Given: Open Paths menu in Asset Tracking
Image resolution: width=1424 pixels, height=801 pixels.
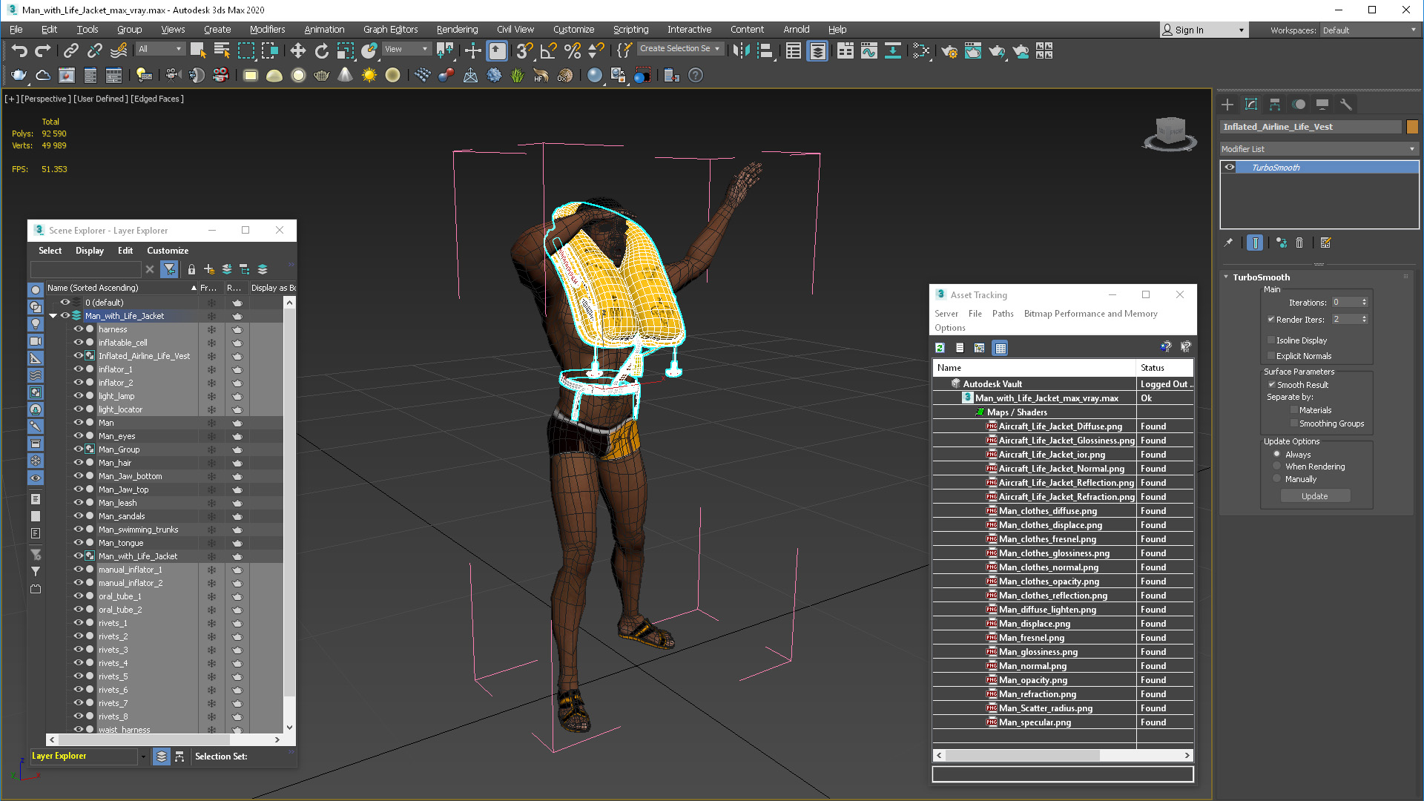Looking at the screenshot, I should point(1003,314).
